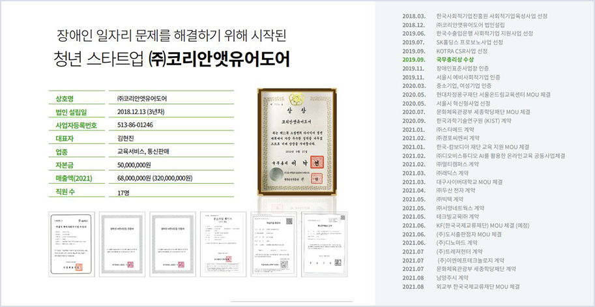Viewport: 595px width, 307px height.
Task: Click '㈜경포씨엔씨 계약' entry
Action: (457, 138)
